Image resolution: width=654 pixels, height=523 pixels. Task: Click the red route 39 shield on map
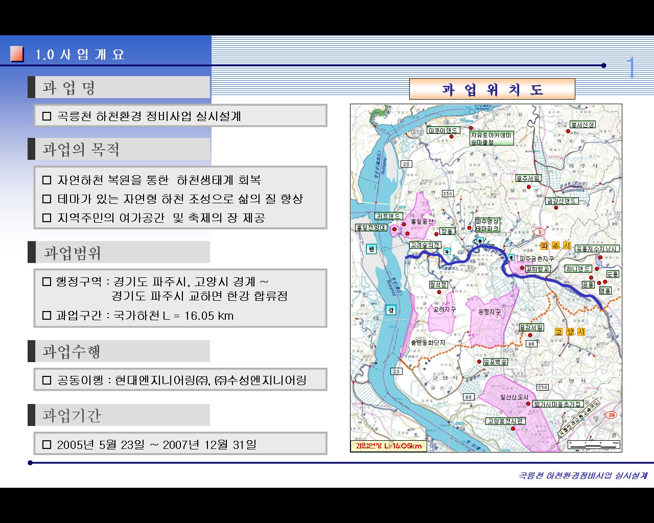pos(611,415)
